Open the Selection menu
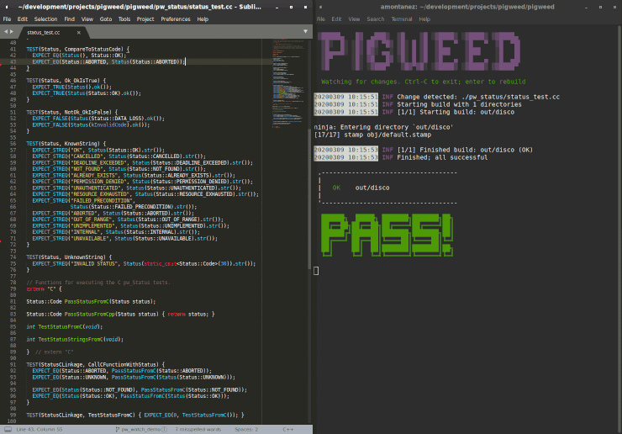Image resolution: width=622 pixels, height=434 pixels. click(x=45, y=19)
